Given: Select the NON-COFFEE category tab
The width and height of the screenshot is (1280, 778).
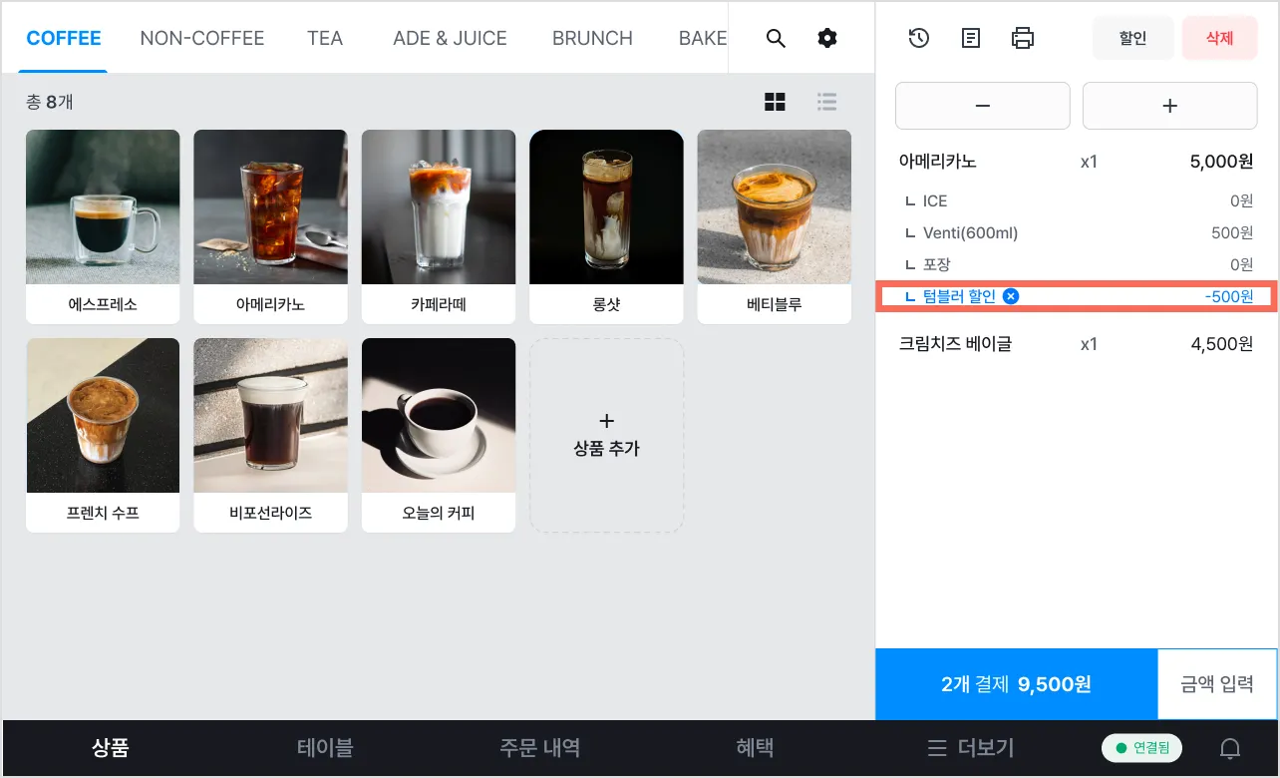Looking at the screenshot, I should pyautogui.click(x=202, y=38).
